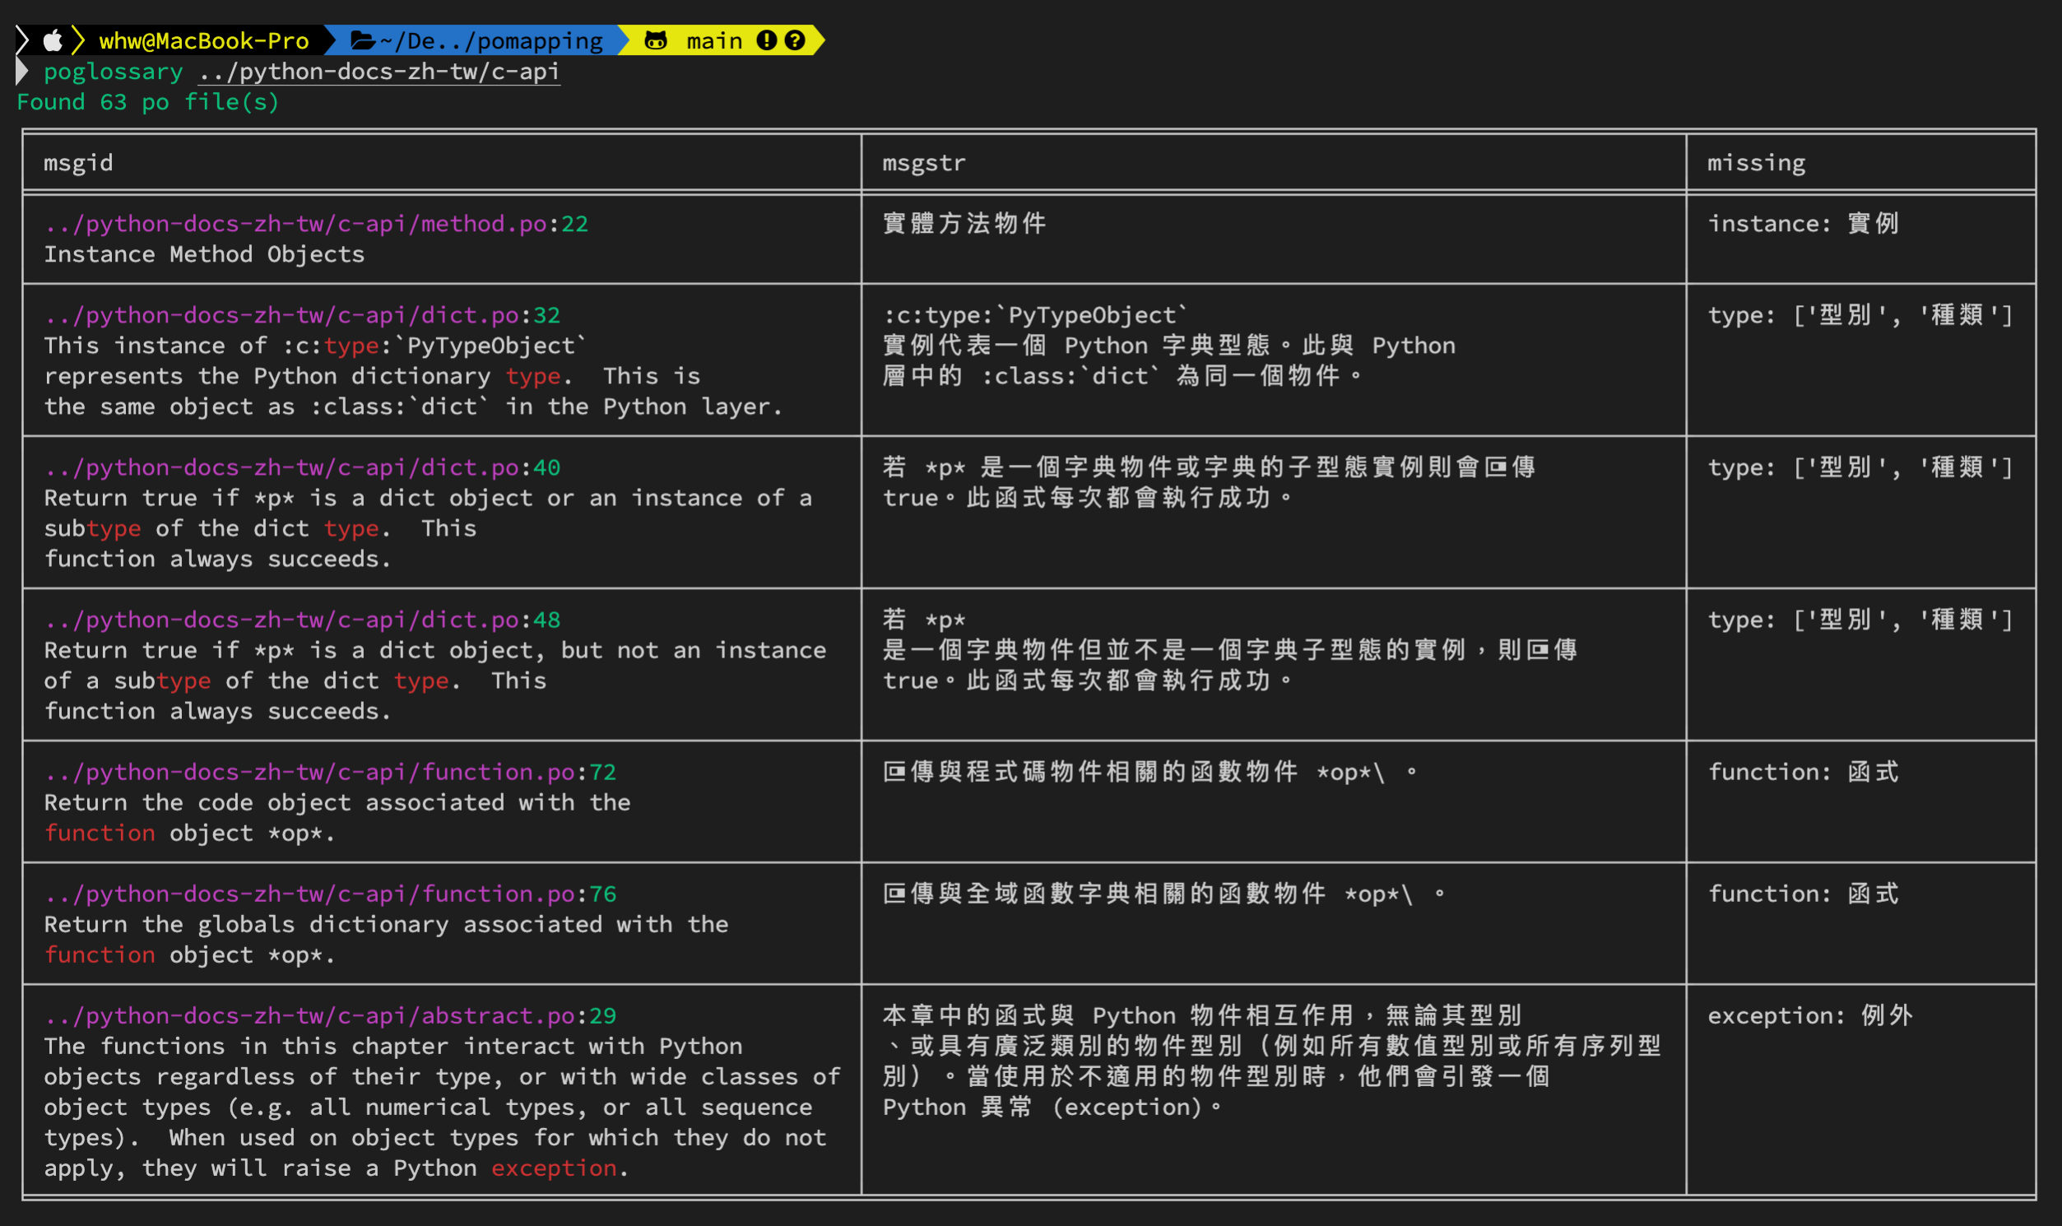Click the whw@MacBook-Pro prompt segment
The image size is (2062, 1226).
(203, 40)
